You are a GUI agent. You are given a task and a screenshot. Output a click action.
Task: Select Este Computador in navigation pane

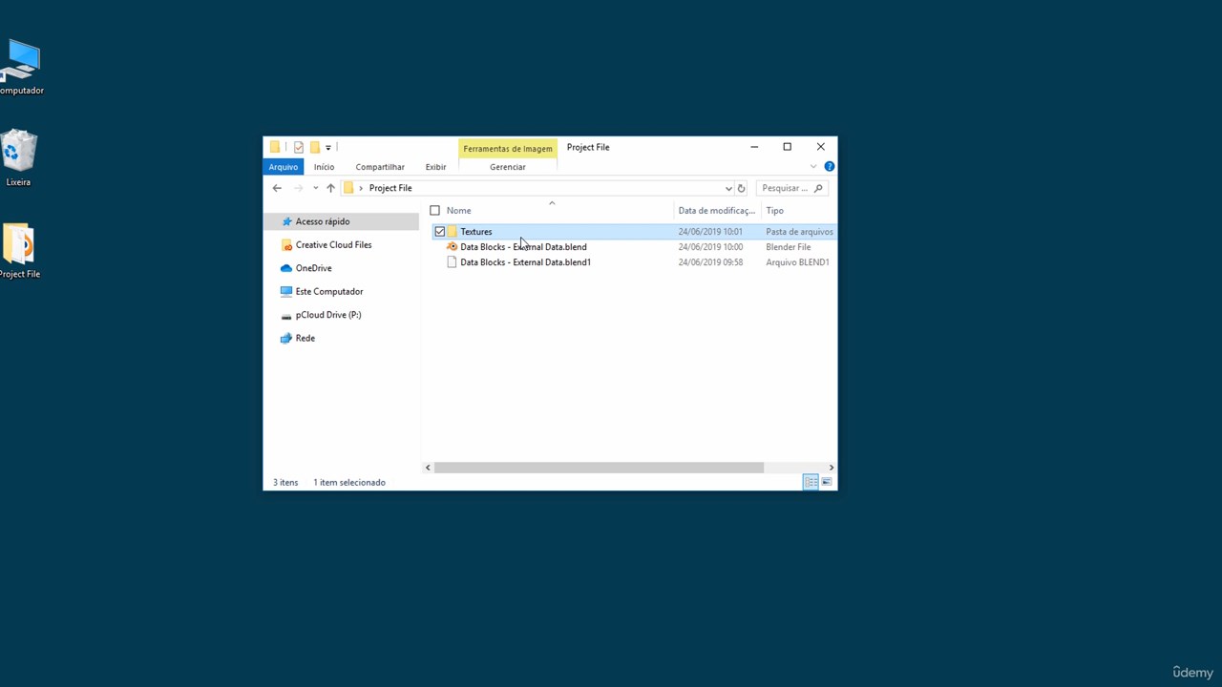point(329,292)
